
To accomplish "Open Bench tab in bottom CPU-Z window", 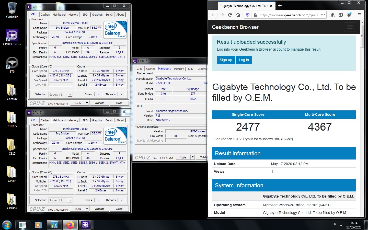I will click(x=109, y=120).
